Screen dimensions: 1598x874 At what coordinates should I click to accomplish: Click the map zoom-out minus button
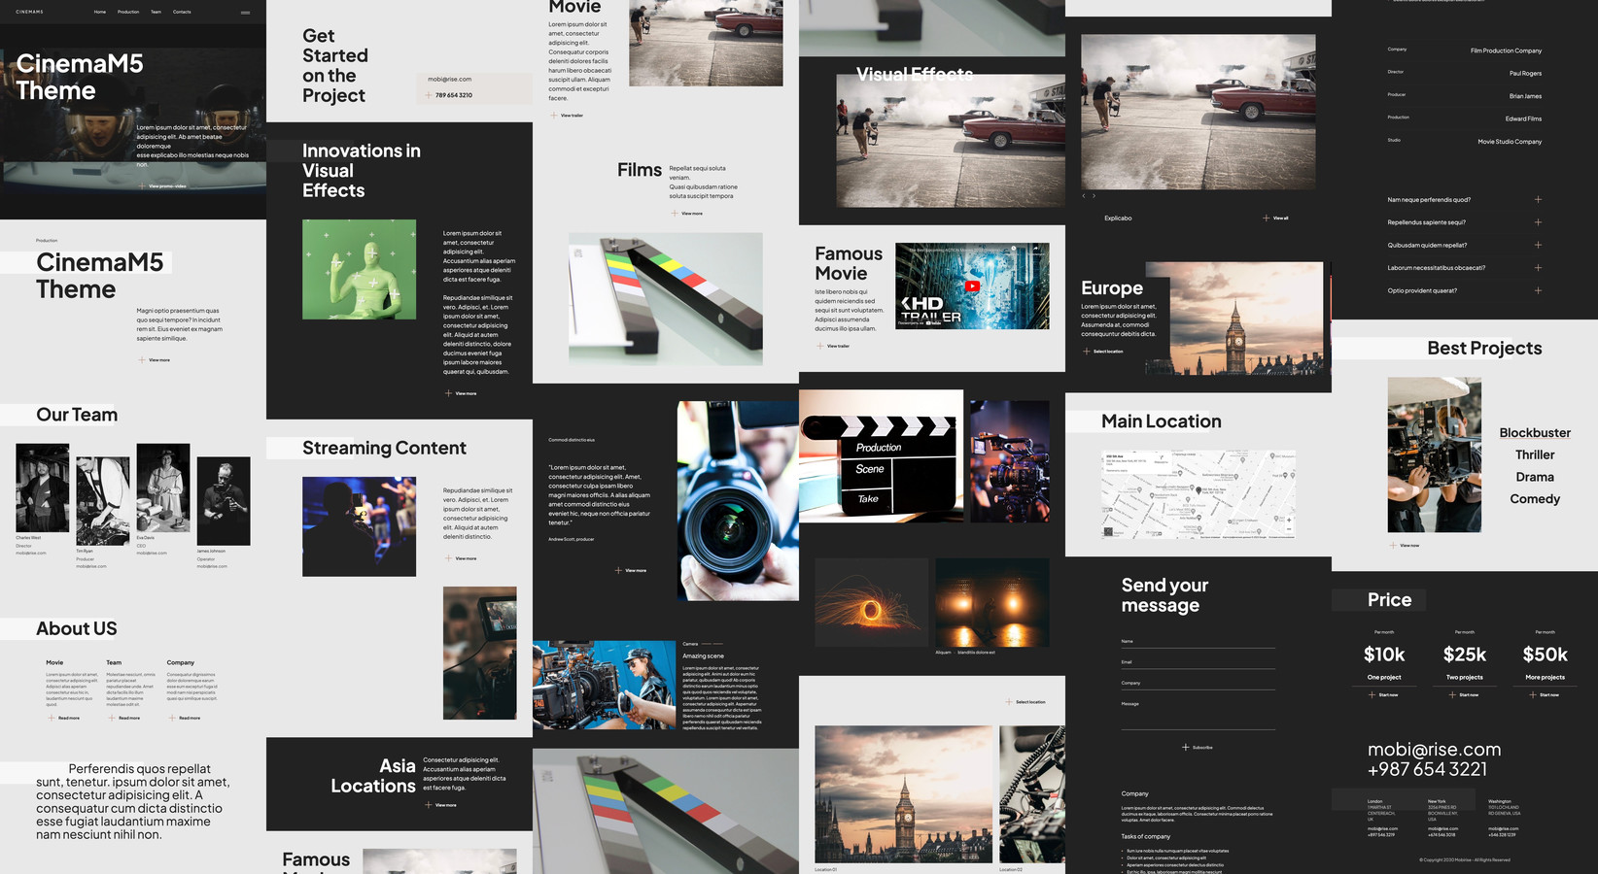(x=1289, y=531)
